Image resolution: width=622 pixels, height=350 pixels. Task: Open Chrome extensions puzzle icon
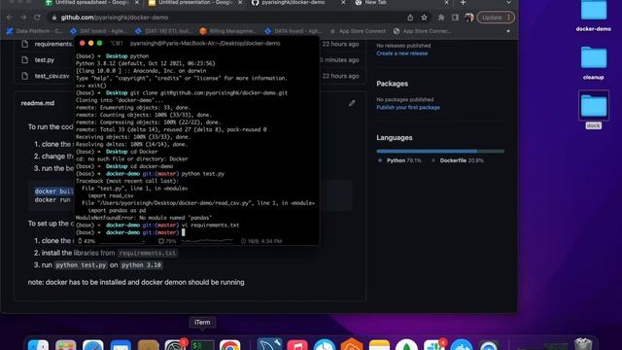tap(441, 17)
